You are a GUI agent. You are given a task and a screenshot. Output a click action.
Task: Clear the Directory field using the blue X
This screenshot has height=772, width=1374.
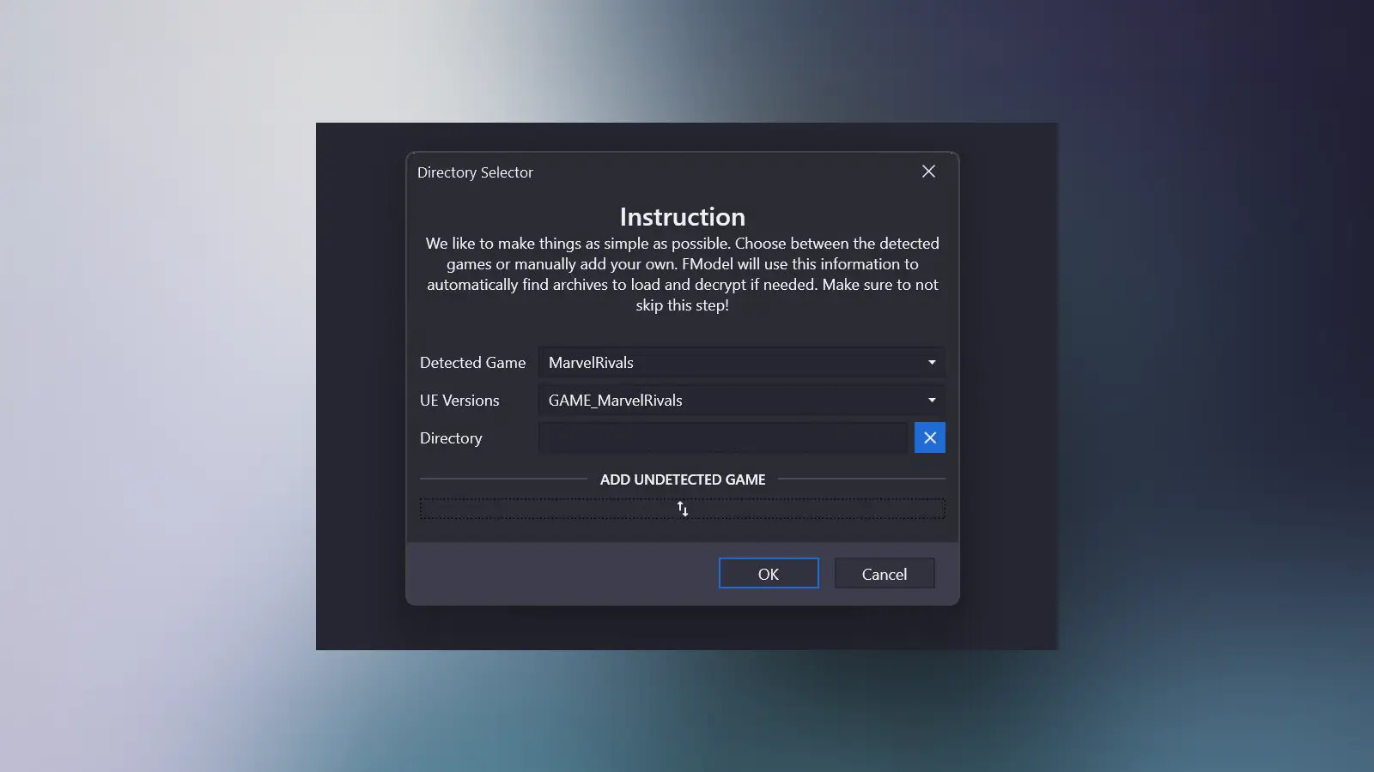(929, 437)
